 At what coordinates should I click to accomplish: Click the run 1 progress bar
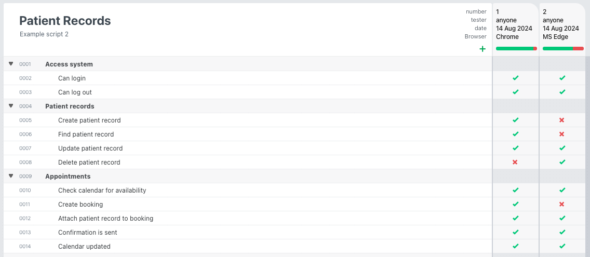click(x=516, y=49)
